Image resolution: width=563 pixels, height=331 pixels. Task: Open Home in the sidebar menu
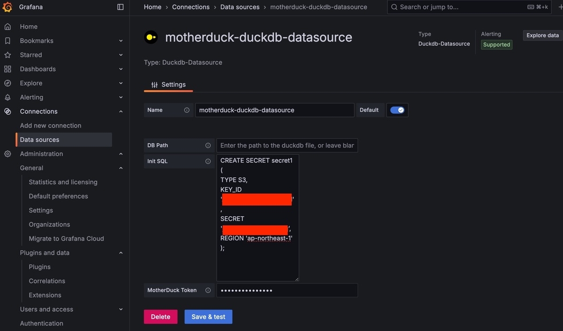29,27
